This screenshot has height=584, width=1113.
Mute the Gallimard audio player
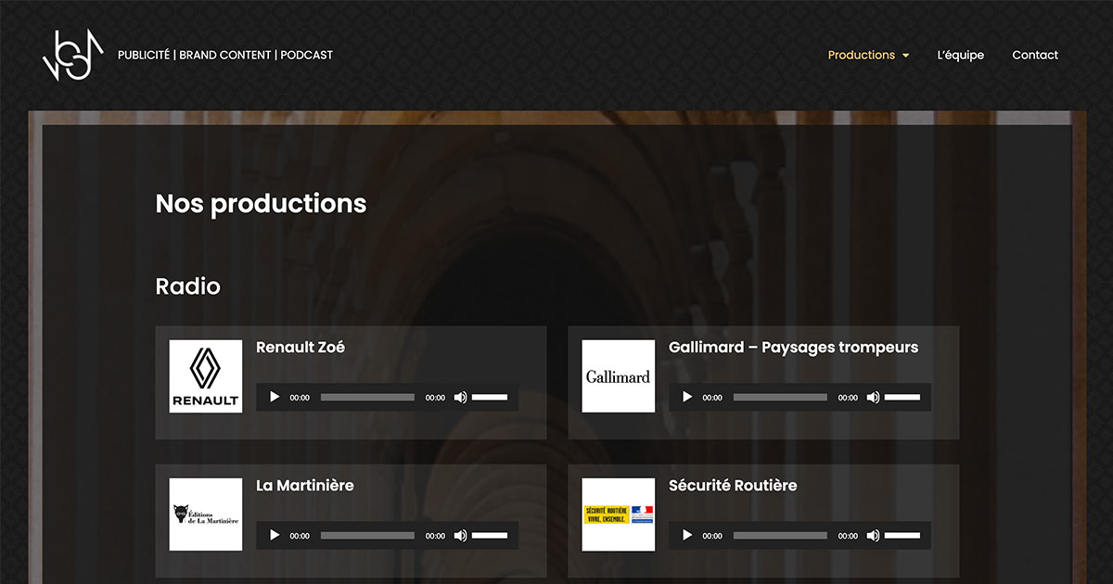[x=873, y=398]
